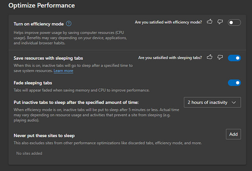The height and width of the screenshot is (171, 252).
Task: Give thumbs up for efficiency mode
Action: point(210,22)
